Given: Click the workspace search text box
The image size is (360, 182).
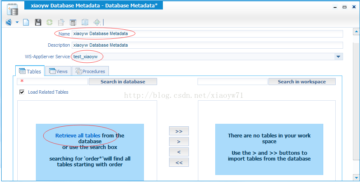Looking at the screenshot, I should (x=233, y=82).
